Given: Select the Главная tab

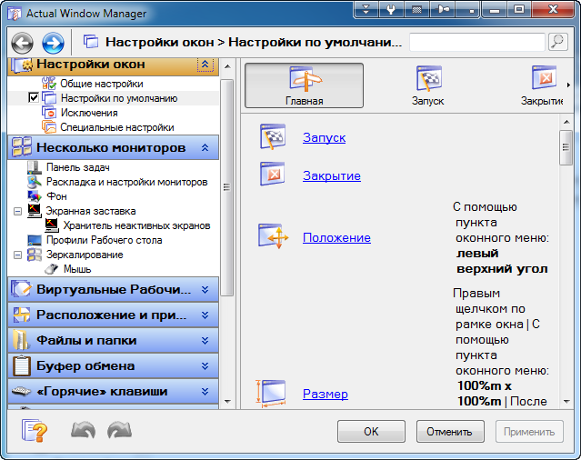Looking at the screenshot, I should pos(304,85).
